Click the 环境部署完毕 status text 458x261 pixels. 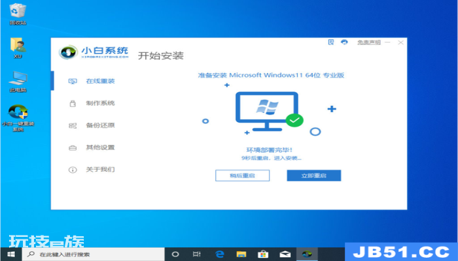[270, 150]
